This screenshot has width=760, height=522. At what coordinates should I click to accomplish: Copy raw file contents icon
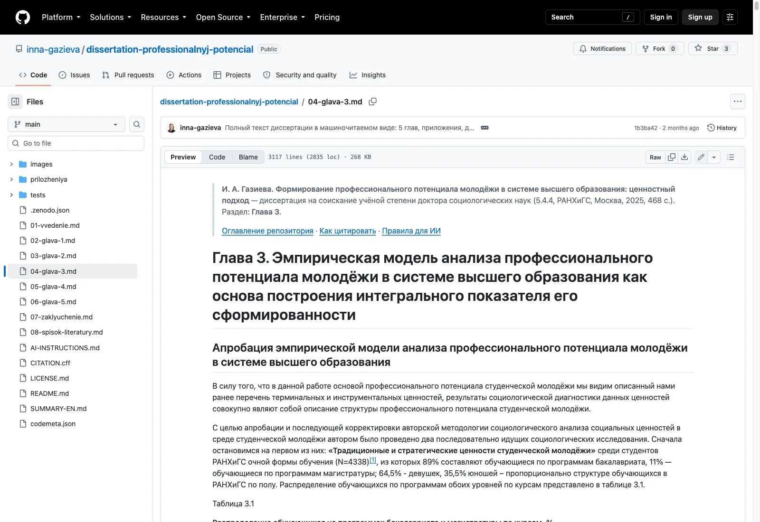672,157
